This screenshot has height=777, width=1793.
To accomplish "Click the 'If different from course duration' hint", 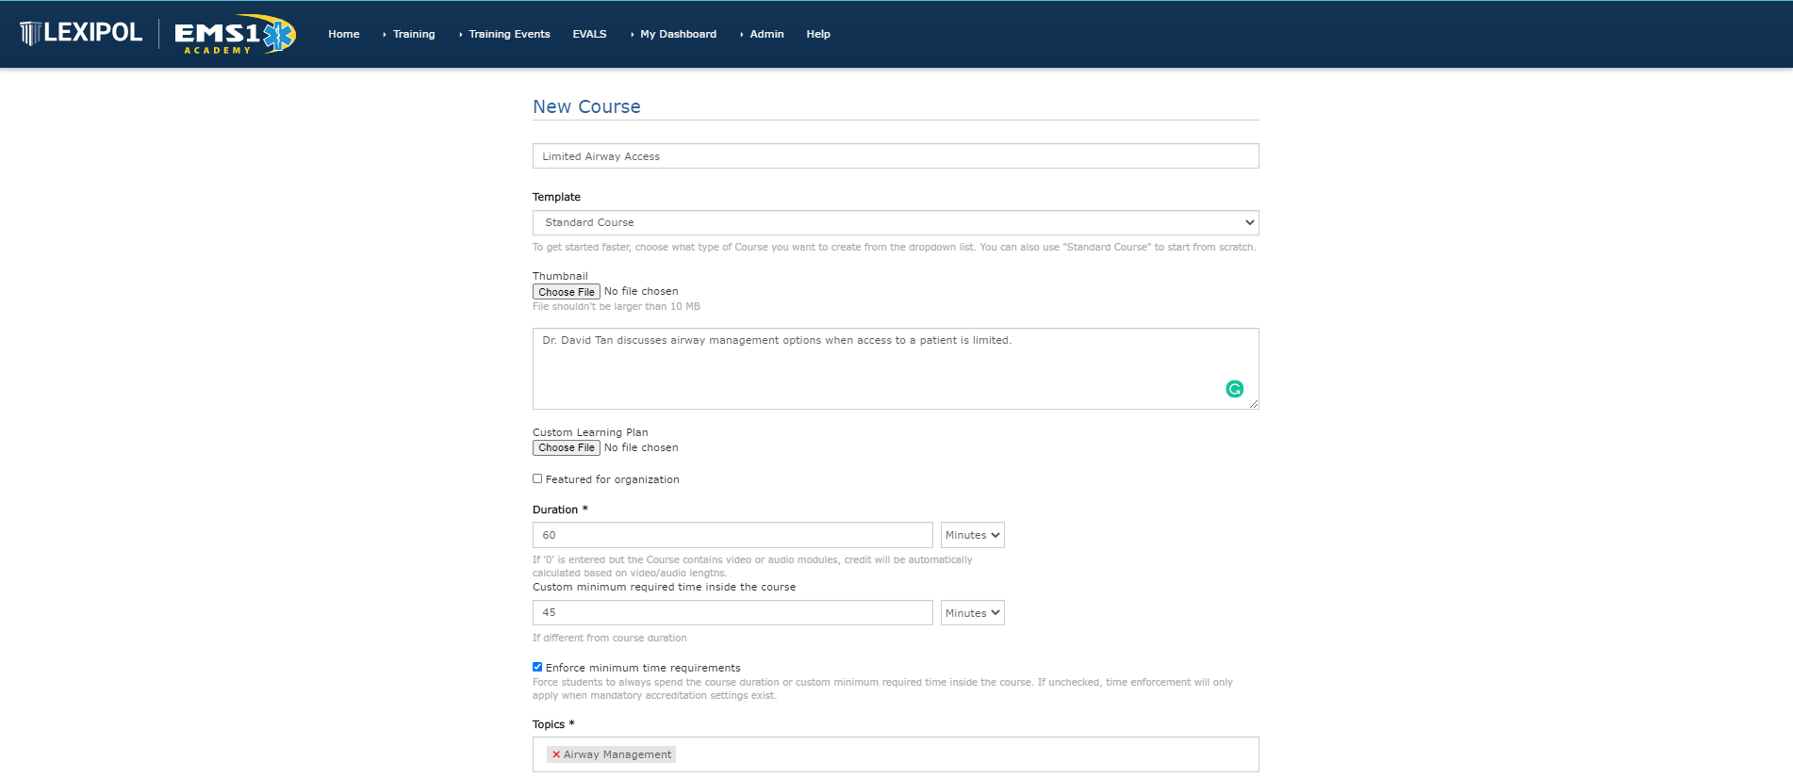I will (610, 639).
